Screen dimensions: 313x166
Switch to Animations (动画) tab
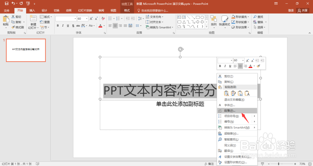pyautogui.click(x=69, y=10)
